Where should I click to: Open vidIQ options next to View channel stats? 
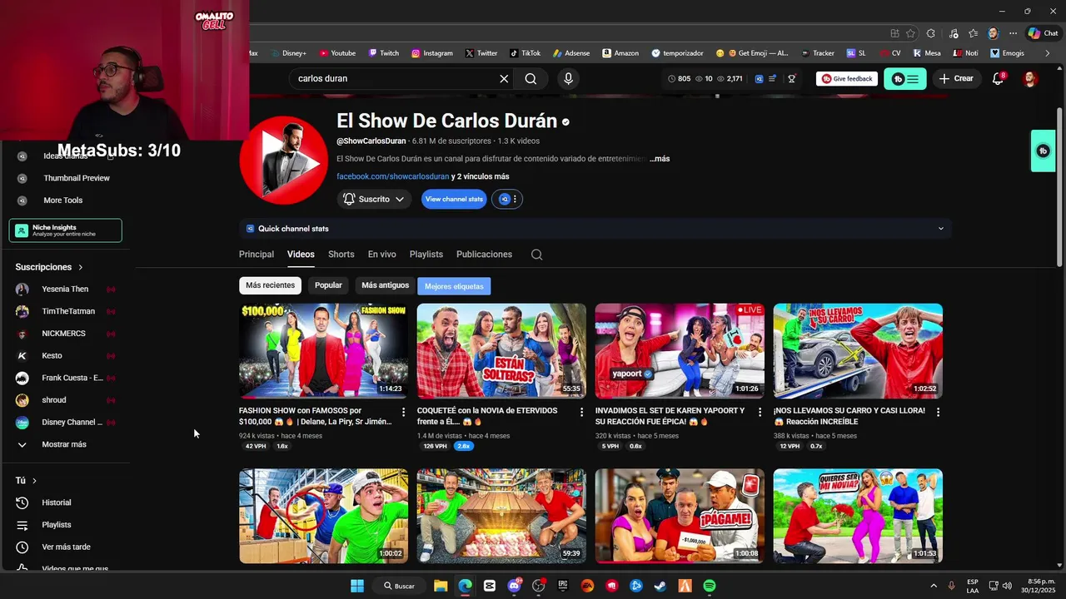506,199
